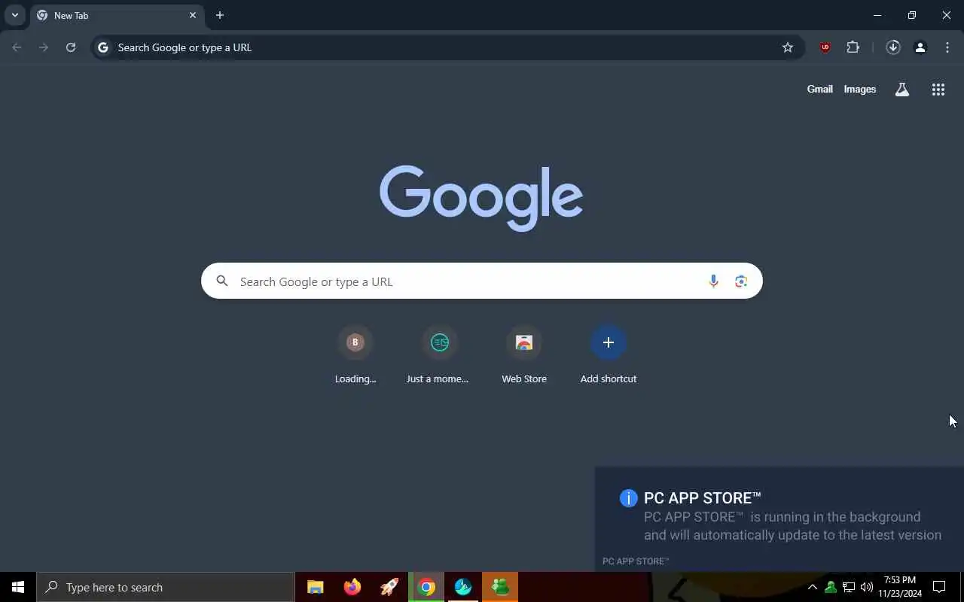Go back using the back arrow
The width and height of the screenshot is (964, 602).
click(x=17, y=47)
